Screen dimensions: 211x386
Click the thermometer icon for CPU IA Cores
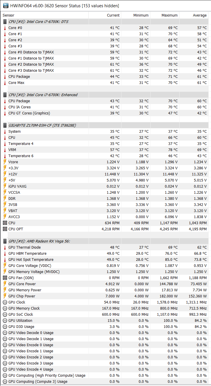click(5, 107)
